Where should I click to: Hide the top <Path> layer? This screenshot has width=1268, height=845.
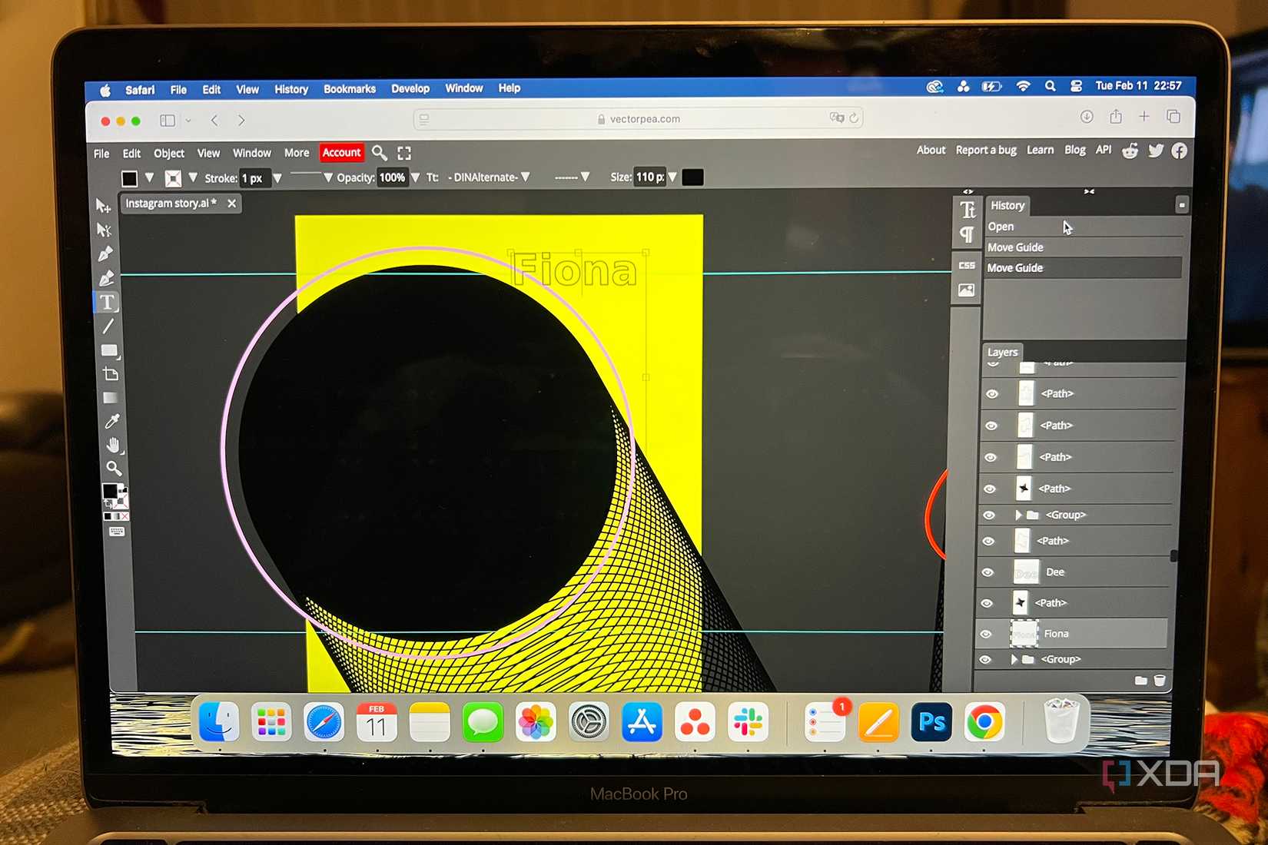coord(991,393)
